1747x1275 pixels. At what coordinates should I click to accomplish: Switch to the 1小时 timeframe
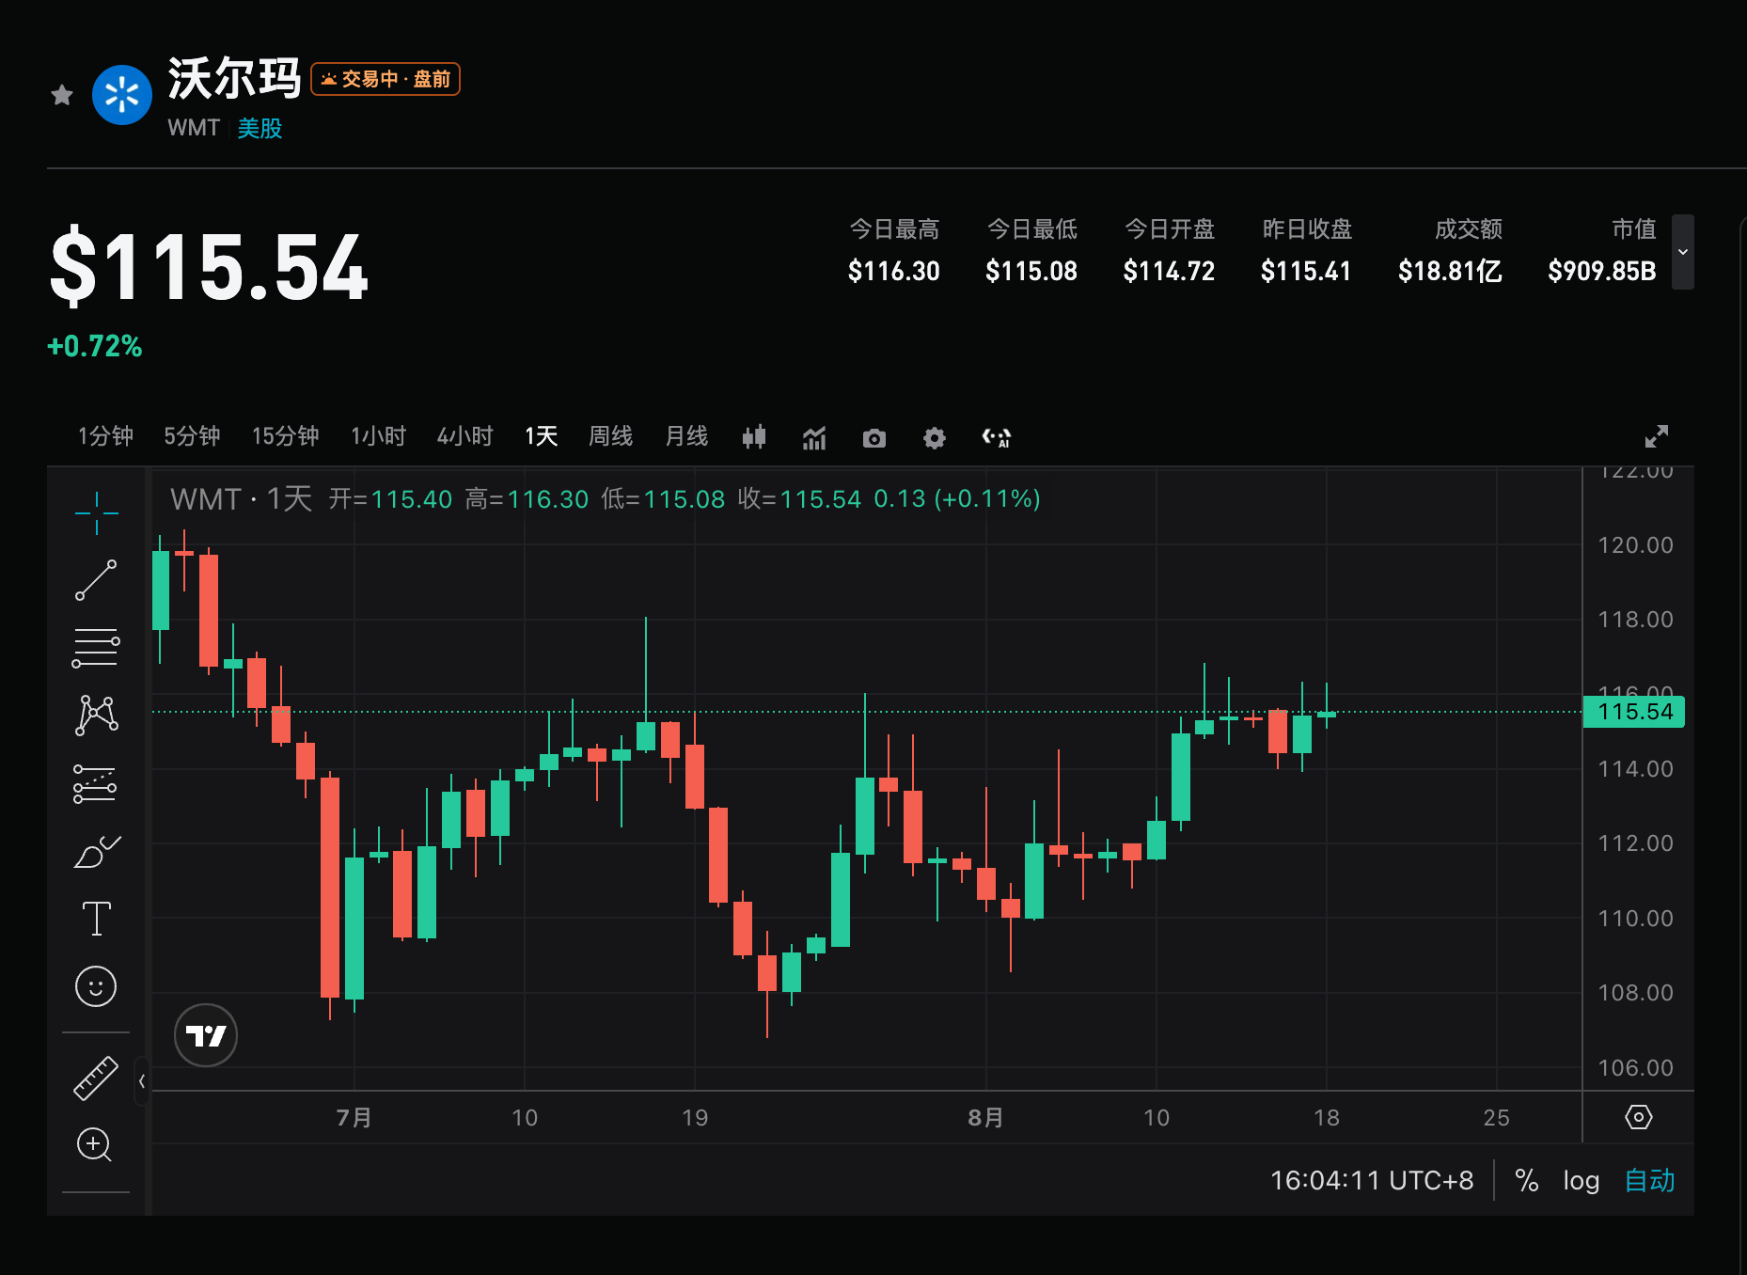tap(378, 436)
